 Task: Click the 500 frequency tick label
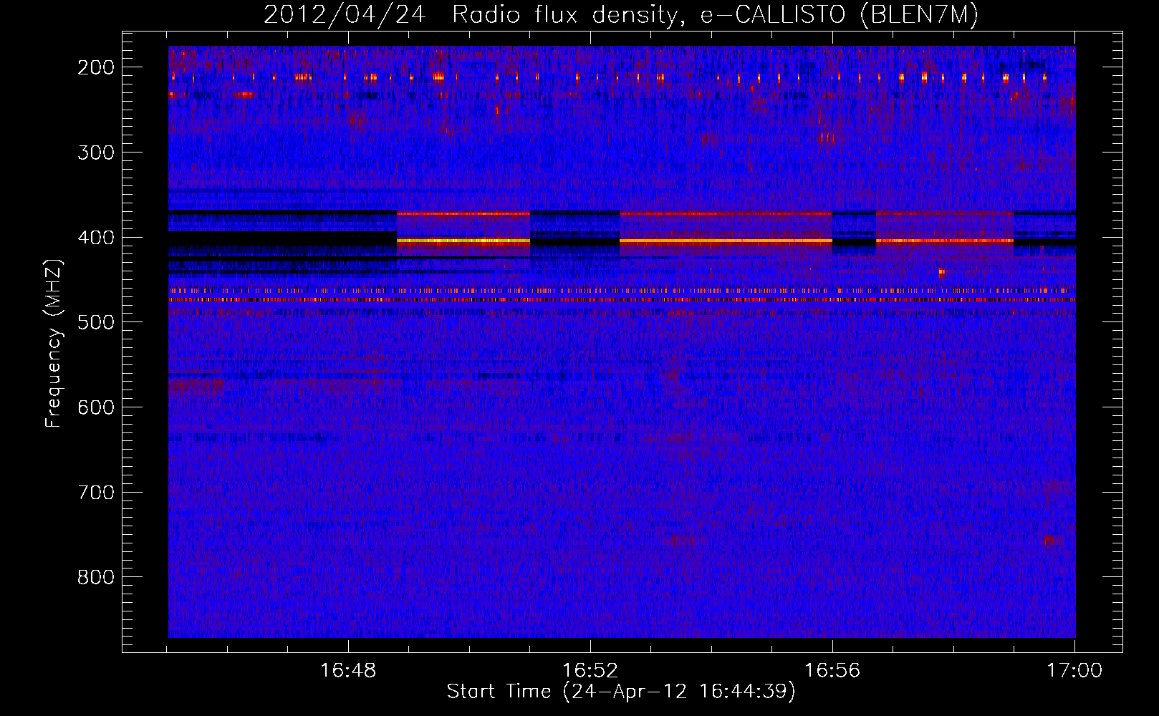tap(96, 322)
